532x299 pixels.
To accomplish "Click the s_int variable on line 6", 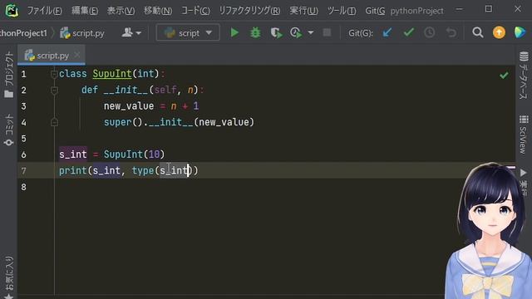I will (73, 154).
